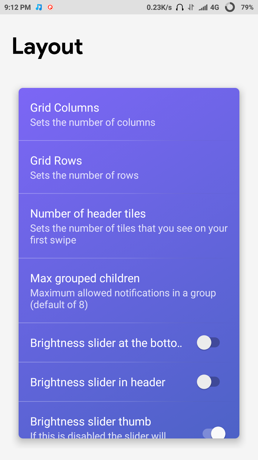This screenshot has width=258, height=460.
Task: Tap the red notification icon in status bar
Action: pyautogui.click(x=50, y=7)
